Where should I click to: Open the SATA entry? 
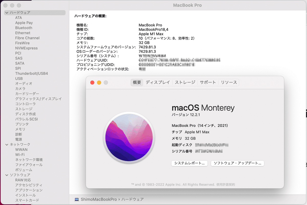tap(20, 63)
